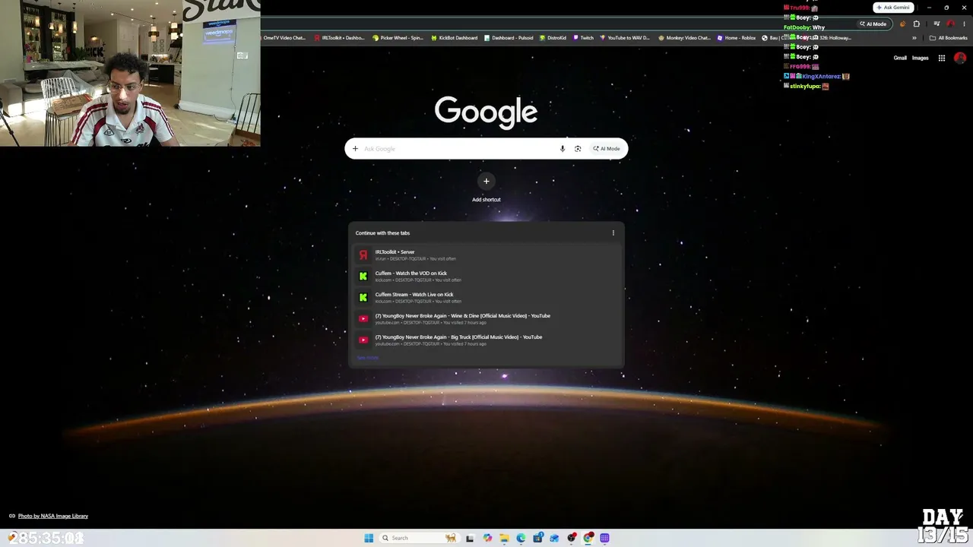Open YoungBoy Big Truck music video suggestion
973x547 pixels.
point(486,340)
